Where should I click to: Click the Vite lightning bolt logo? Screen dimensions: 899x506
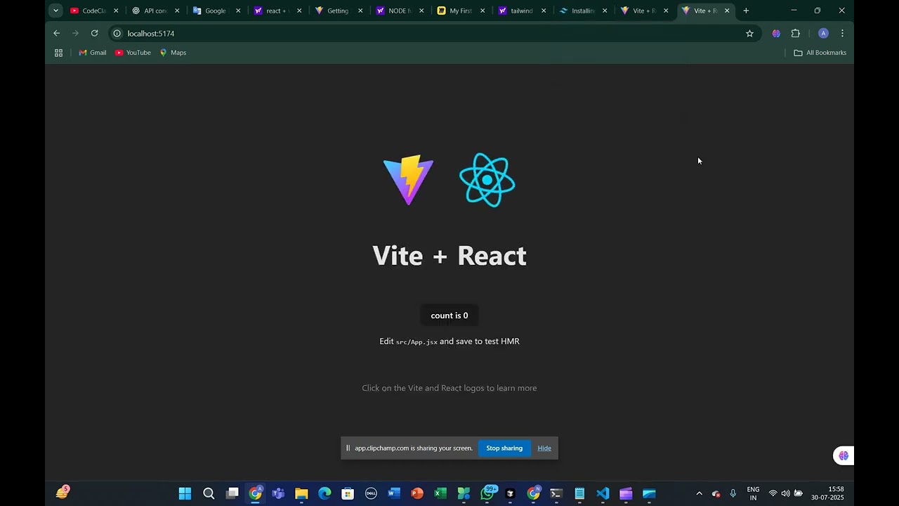408,180
